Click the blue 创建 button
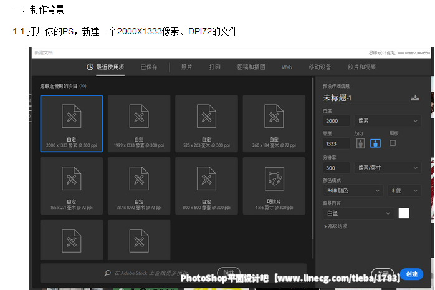Screen dimensions: 435x290 coord(412,274)
